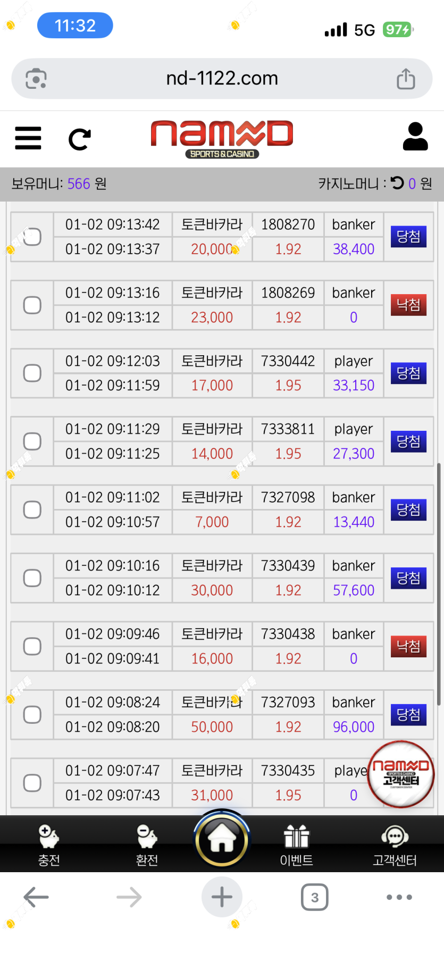The image size is (444, 961).
Task: Tap the page refresh arrow icon
Action: click(80, 139)
